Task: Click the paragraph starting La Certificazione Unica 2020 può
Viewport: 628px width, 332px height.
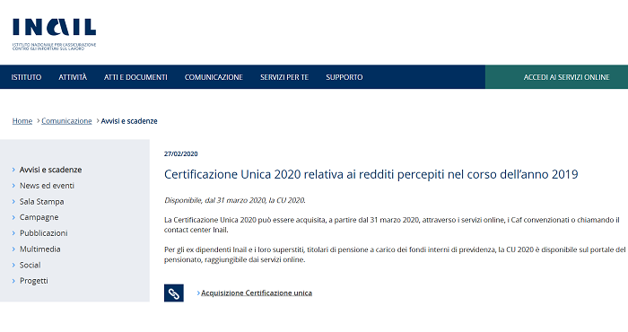Action: click(392, 225)
